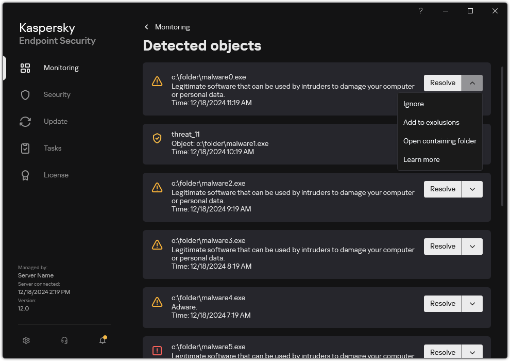
Task: Collapse the open Resolve dropdown for malware0.exe
Action: [x=472, y=83]
